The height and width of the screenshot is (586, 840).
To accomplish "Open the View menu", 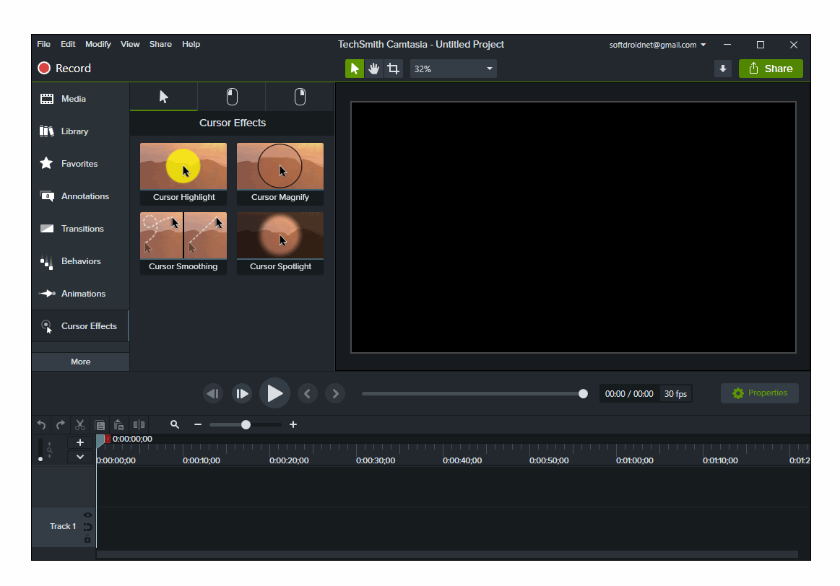I will pos(130,45).
